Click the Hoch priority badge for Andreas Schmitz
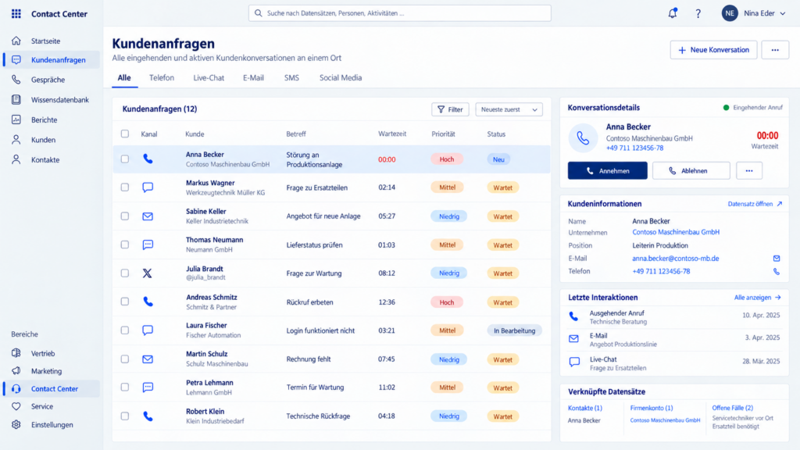The image size is (800, 450). click(x=446, y=302)
